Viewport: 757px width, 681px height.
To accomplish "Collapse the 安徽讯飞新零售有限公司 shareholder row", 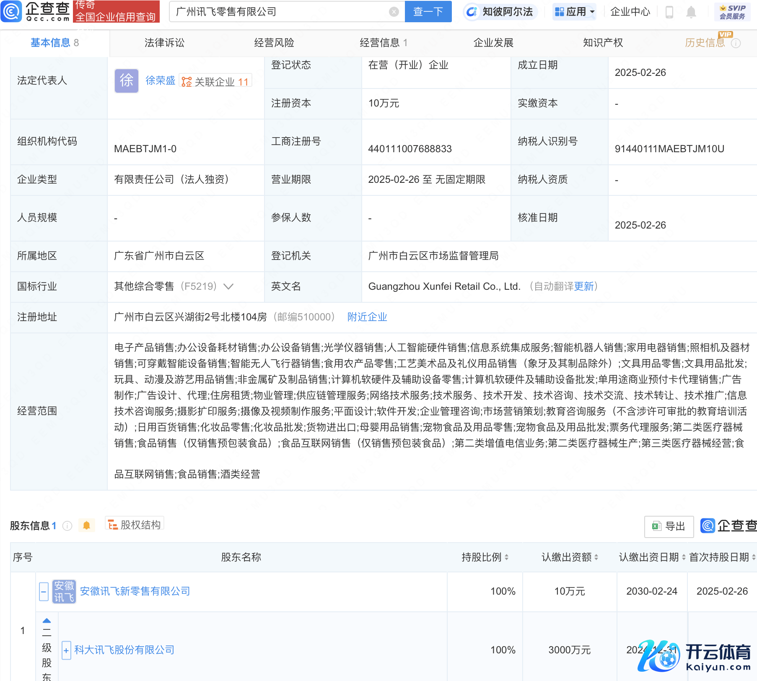I will tap(44, 592).
